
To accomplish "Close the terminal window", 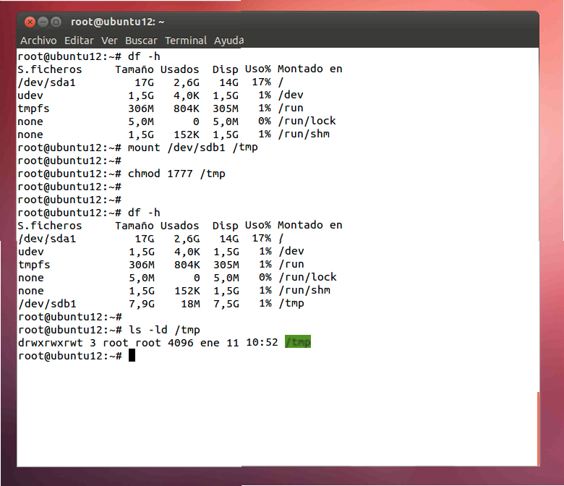I will point(30,22).
